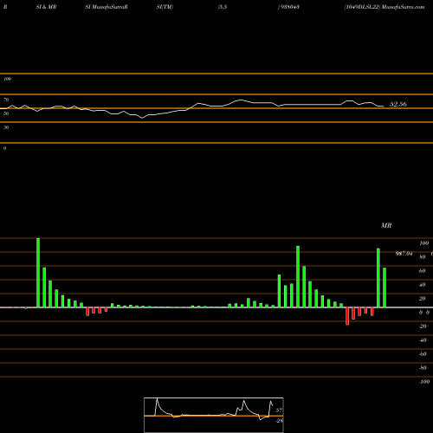433x433 pixels.
Task: Click the -28 value in the mini chart
Action: point(280,421)
